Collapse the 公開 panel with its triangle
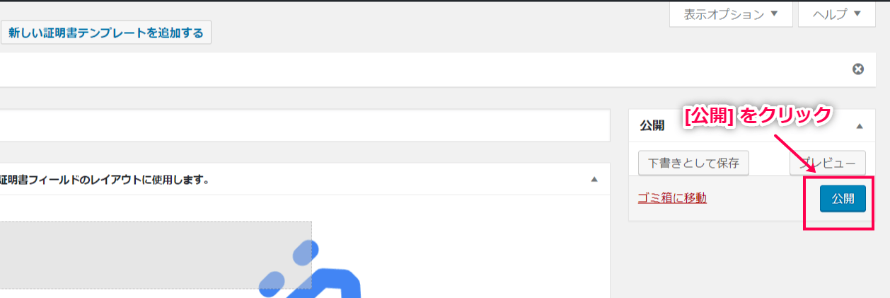This screenshot has width=890, height=298. click(860, 126)
